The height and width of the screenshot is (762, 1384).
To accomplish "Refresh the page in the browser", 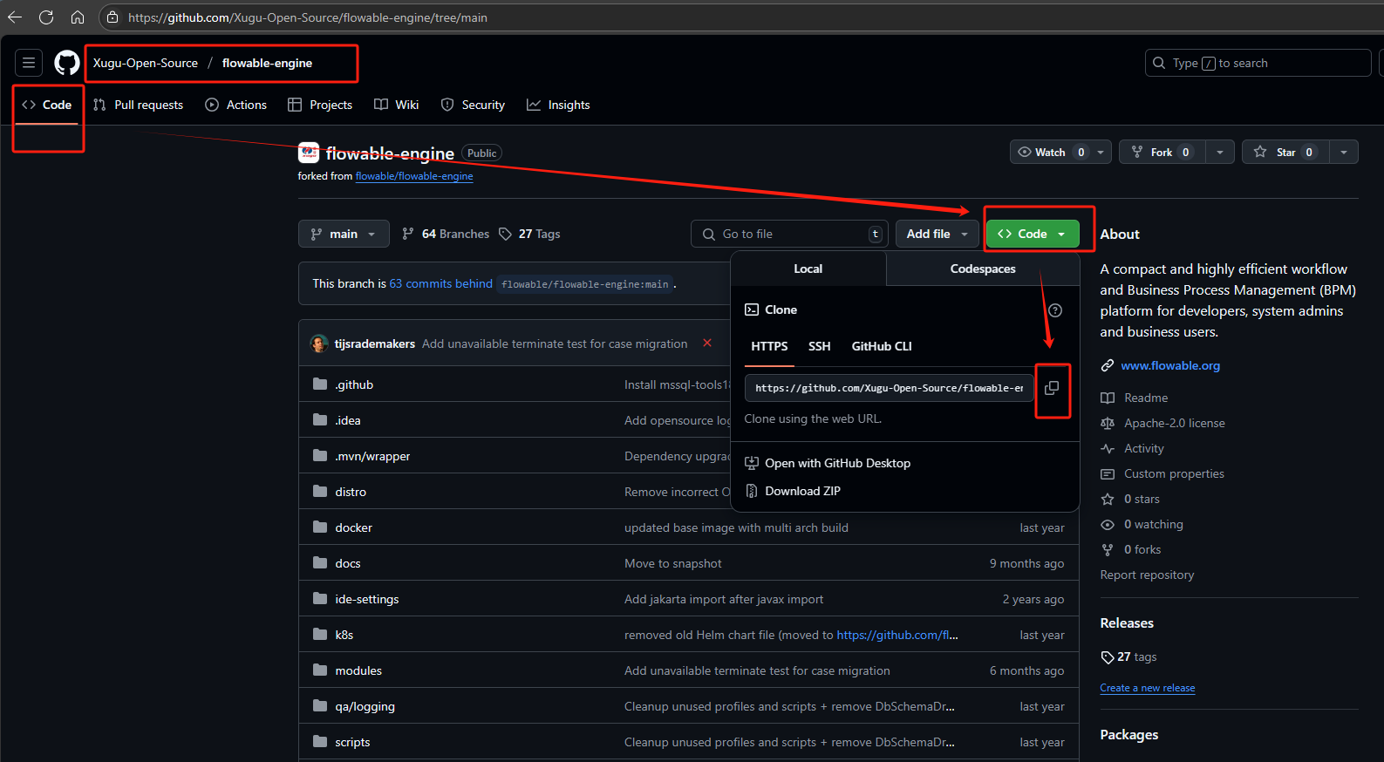I will pos(46,17).
